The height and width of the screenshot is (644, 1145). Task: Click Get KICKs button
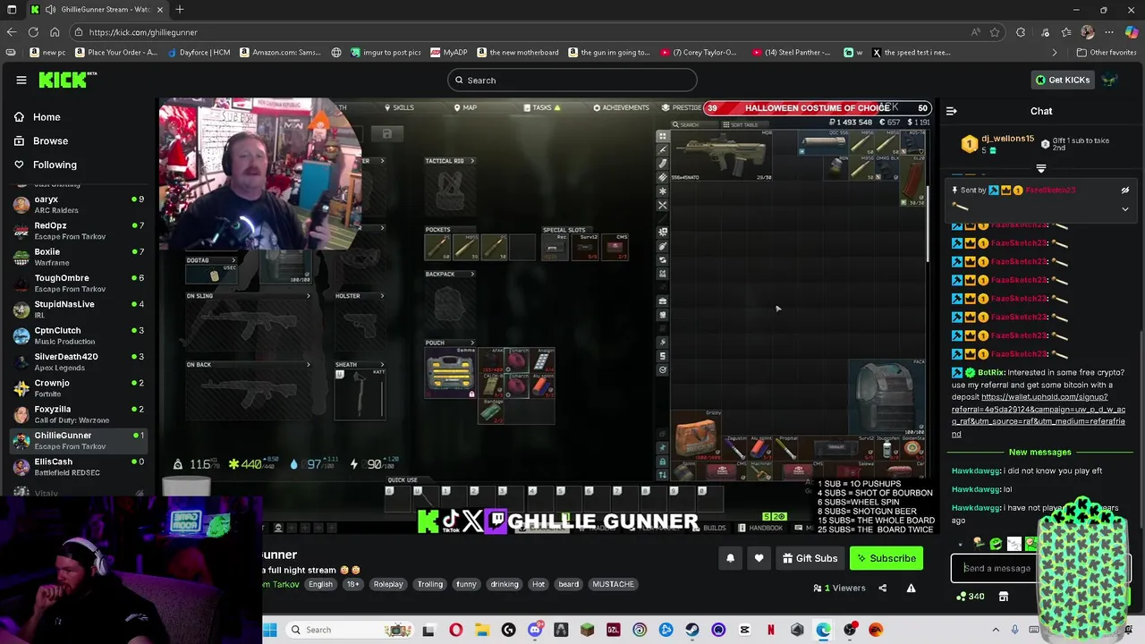coord(1062,80)
